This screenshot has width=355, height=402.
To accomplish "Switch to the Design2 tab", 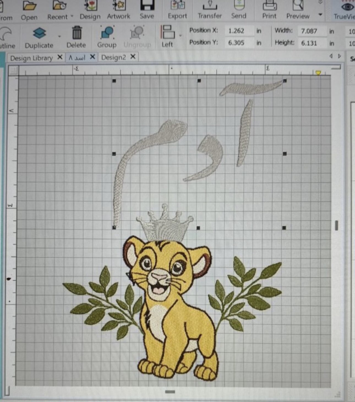I will [113, 57].
